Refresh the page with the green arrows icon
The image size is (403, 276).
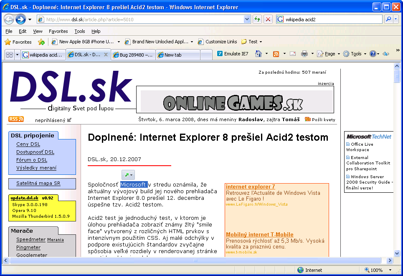[257, 19]
